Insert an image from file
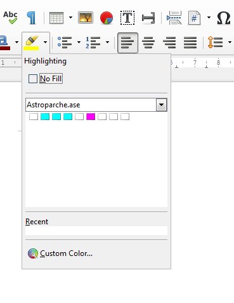 point(86,18)
